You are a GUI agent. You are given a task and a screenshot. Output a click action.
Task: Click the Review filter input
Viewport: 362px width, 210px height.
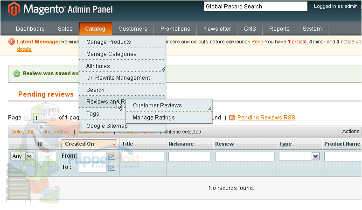point(245,156)
